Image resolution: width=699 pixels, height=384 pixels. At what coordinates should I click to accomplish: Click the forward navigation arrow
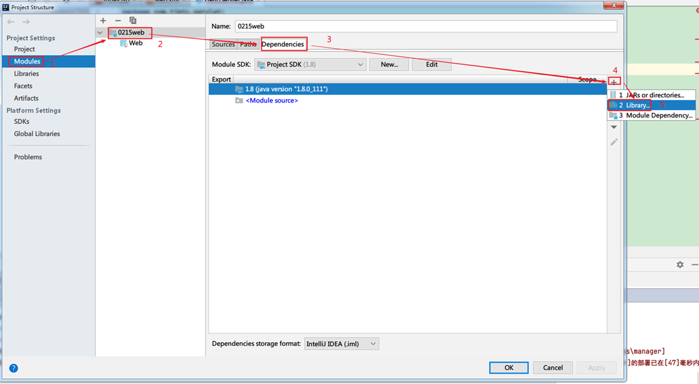click(27, 22)
